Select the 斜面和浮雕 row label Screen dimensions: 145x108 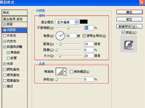click(14, 47)
